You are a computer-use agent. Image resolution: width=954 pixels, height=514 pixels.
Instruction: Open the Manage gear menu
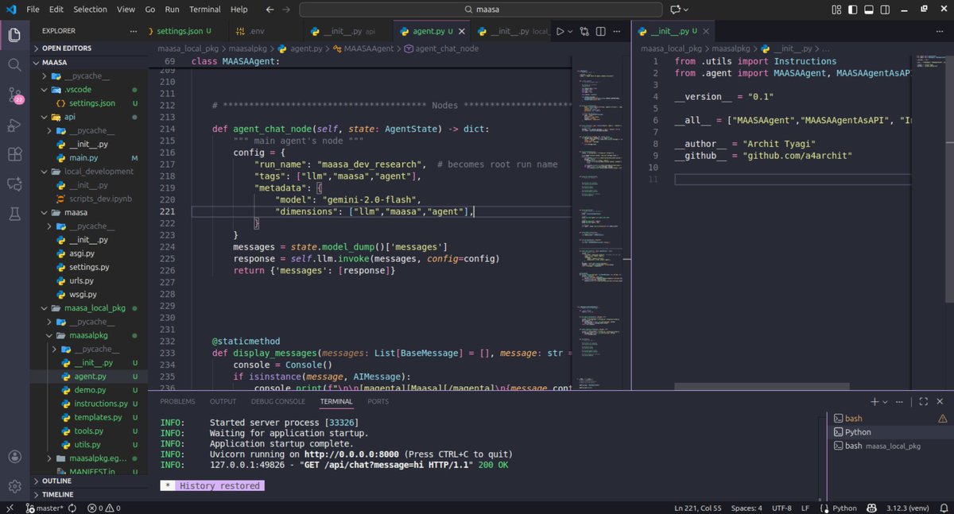click(x=14, y=485)
